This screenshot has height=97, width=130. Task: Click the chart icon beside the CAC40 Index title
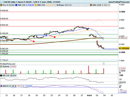tap(2, 2)
